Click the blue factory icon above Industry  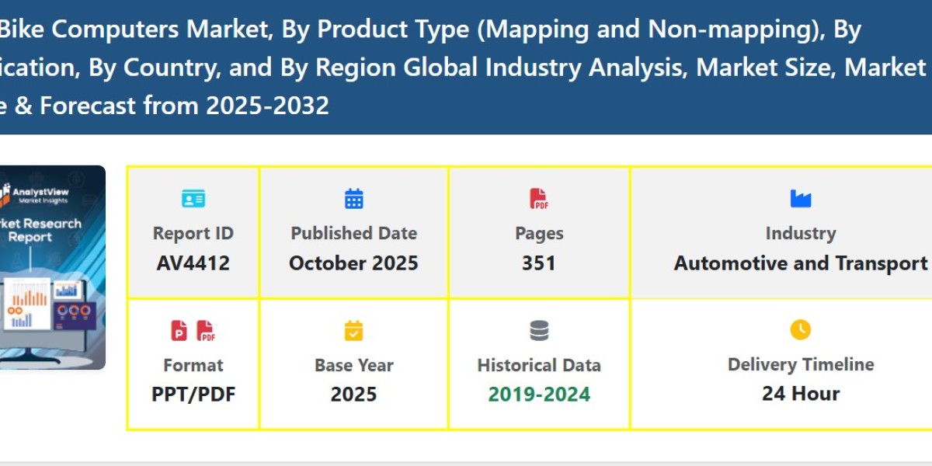(801, 198)
